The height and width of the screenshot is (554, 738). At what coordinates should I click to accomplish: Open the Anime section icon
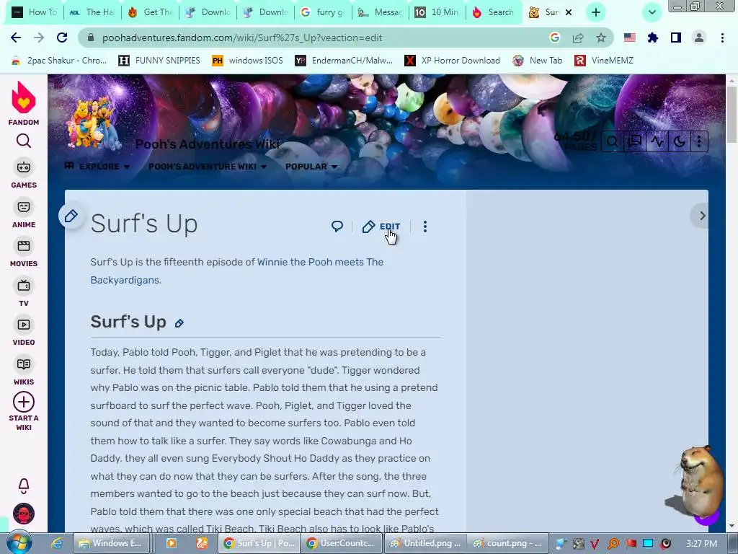tap(24, 207)
